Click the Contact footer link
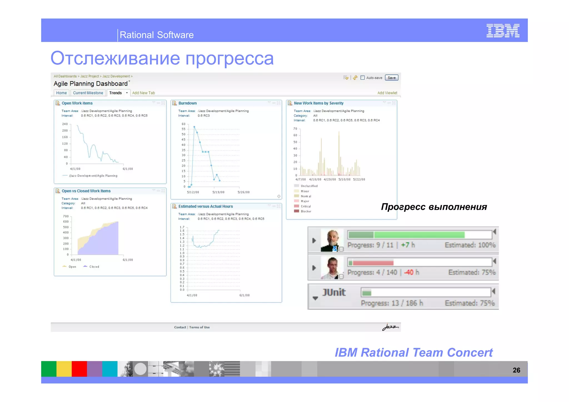Screen dimensions: 569x402 click(x=180, y=327)
